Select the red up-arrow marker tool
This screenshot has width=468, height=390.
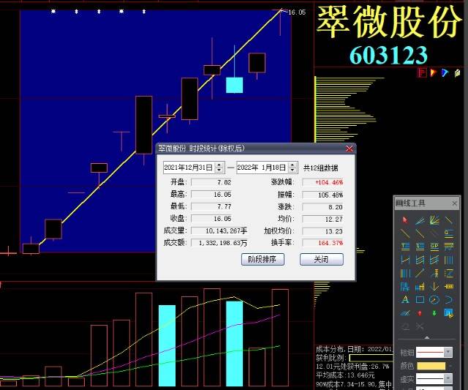tap(420, 313)
